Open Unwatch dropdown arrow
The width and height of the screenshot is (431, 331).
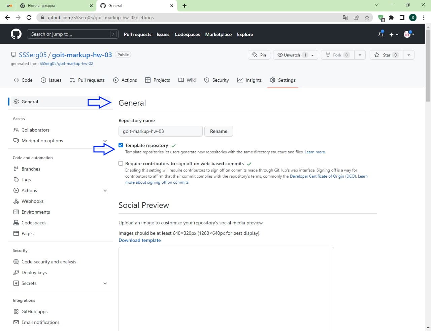click(x=313, y=55)
